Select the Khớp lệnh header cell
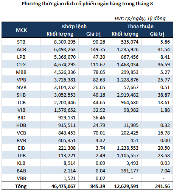This screenshot has height=191, width=174. pos(74,27)
